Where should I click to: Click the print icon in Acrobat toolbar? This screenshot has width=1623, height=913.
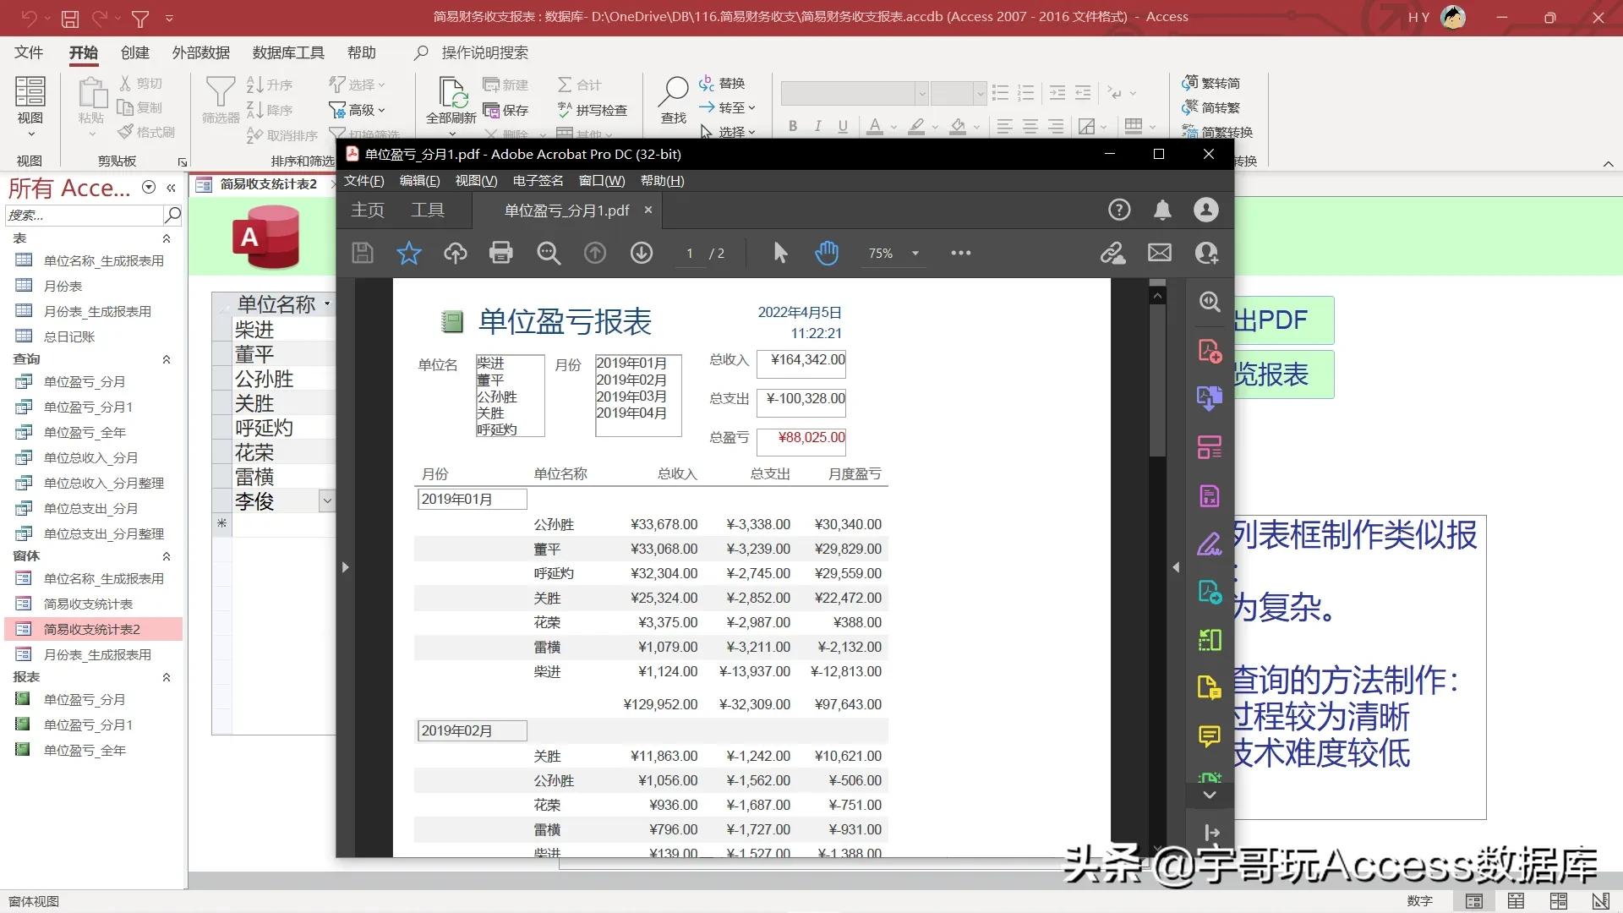pyautogui.click(x=501, y=253)
